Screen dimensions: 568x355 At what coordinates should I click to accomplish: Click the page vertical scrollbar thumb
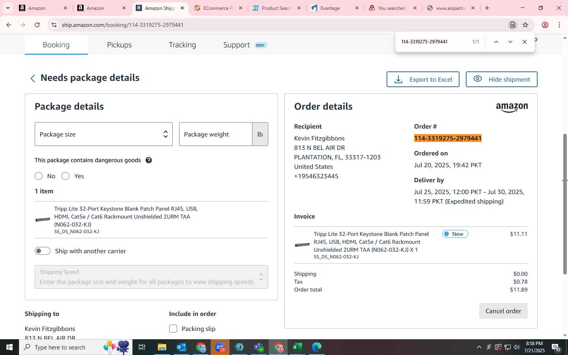click(x=565, y=204)
